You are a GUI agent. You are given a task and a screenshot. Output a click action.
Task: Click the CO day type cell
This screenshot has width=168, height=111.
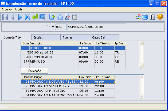(120, 57)
